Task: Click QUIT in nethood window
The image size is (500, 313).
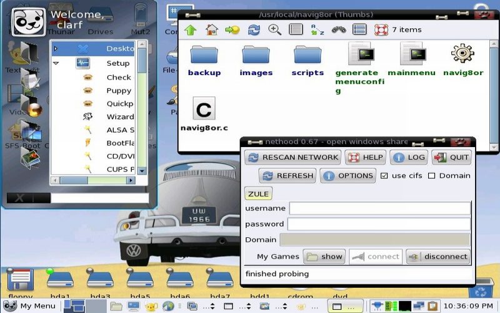Action: [x=451, y=158]
